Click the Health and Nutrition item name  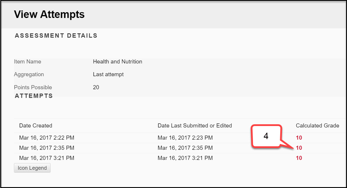coord(118,62)
